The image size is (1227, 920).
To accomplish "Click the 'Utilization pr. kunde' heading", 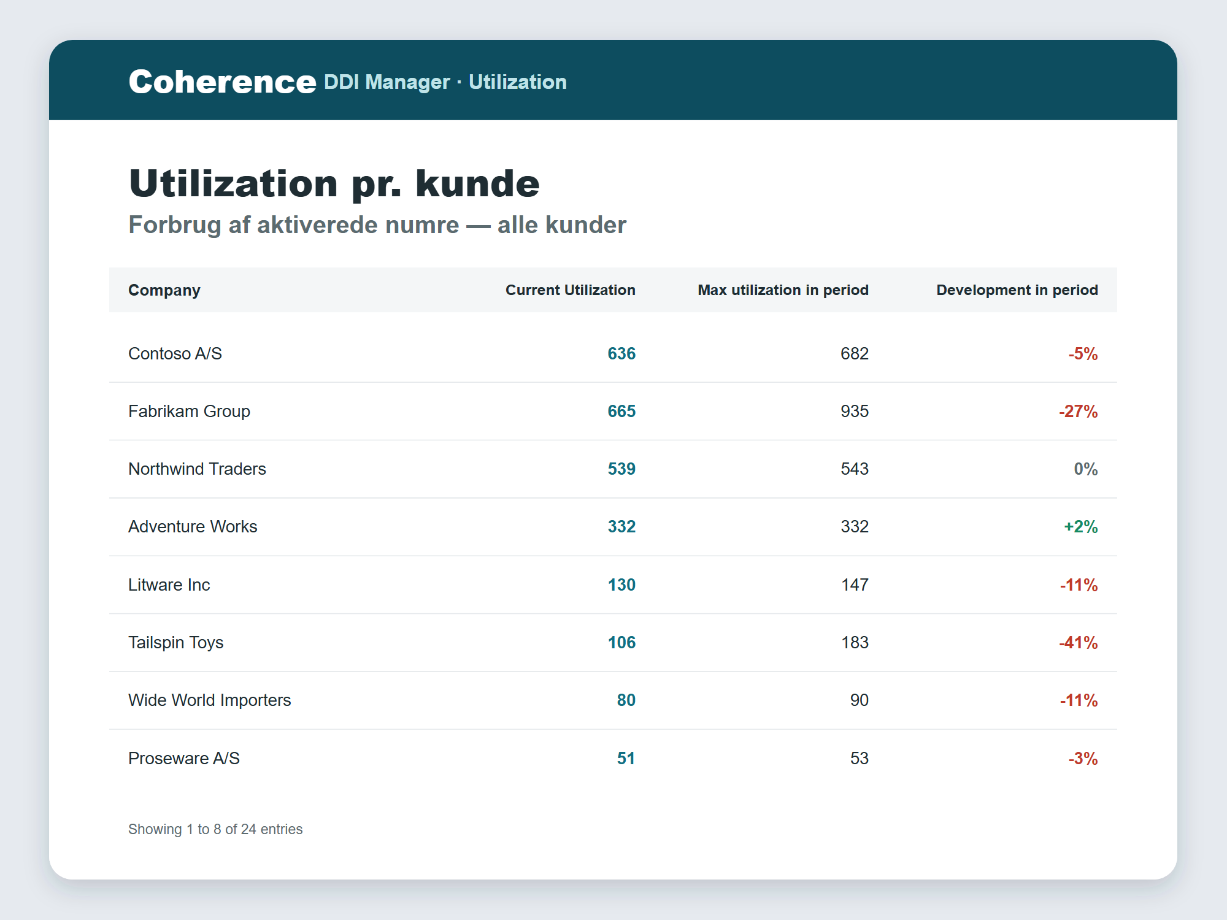I will point(334,183).
